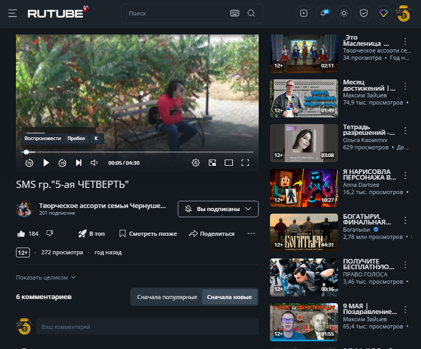Open Тетрадь разрешений thumbnail
The image size is (421, 349).
pyautogui.click(x=304, y=143)
